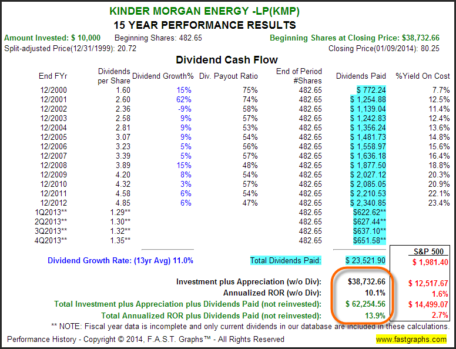Select 1.60 dividends per share for 12/2000
The width and height of the screenshot is (456, 349).
(x=123, y=90)
